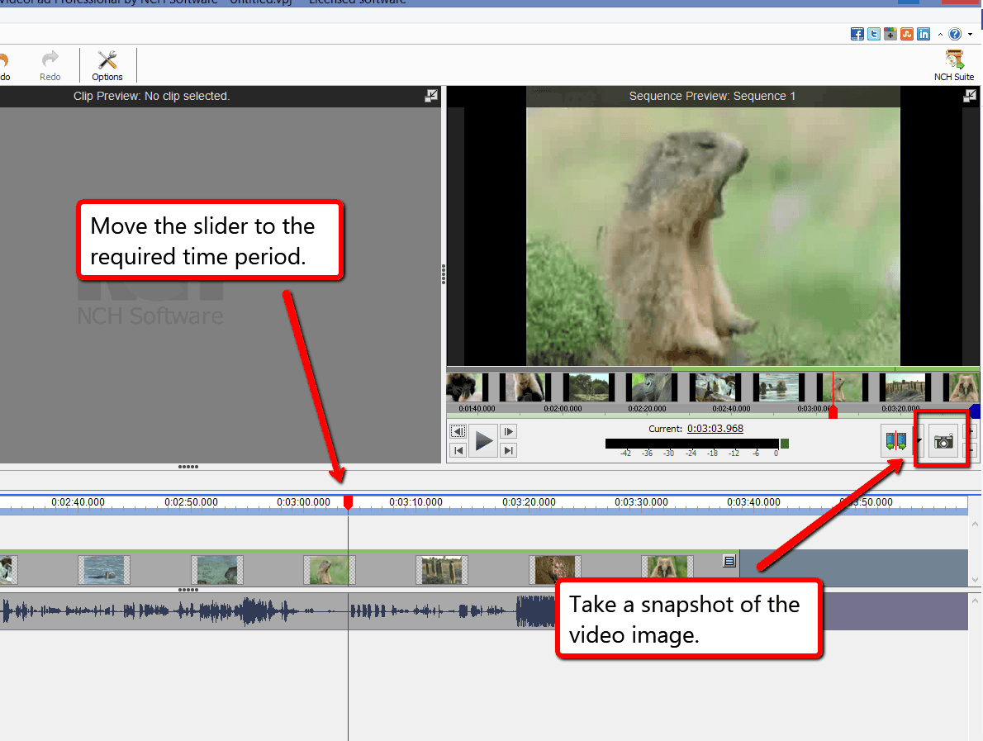Take a snapshot with the camera icon
983x741 pixels.
(x=942, y=440)
